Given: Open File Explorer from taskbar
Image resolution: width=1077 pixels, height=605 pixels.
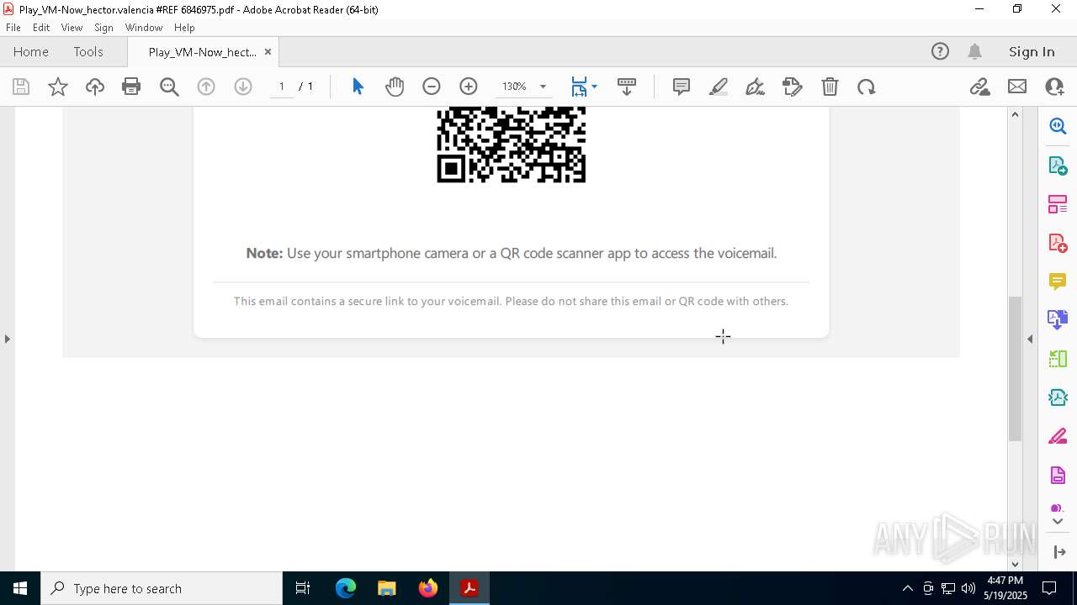Looking at the screenshot, I should pyautogui.click(x=387, y=588).
